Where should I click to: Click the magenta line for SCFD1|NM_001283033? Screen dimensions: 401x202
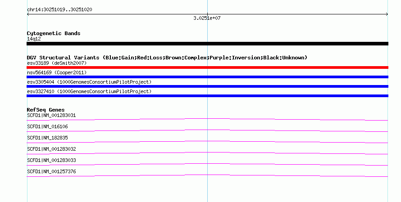[x=207, y=164]
